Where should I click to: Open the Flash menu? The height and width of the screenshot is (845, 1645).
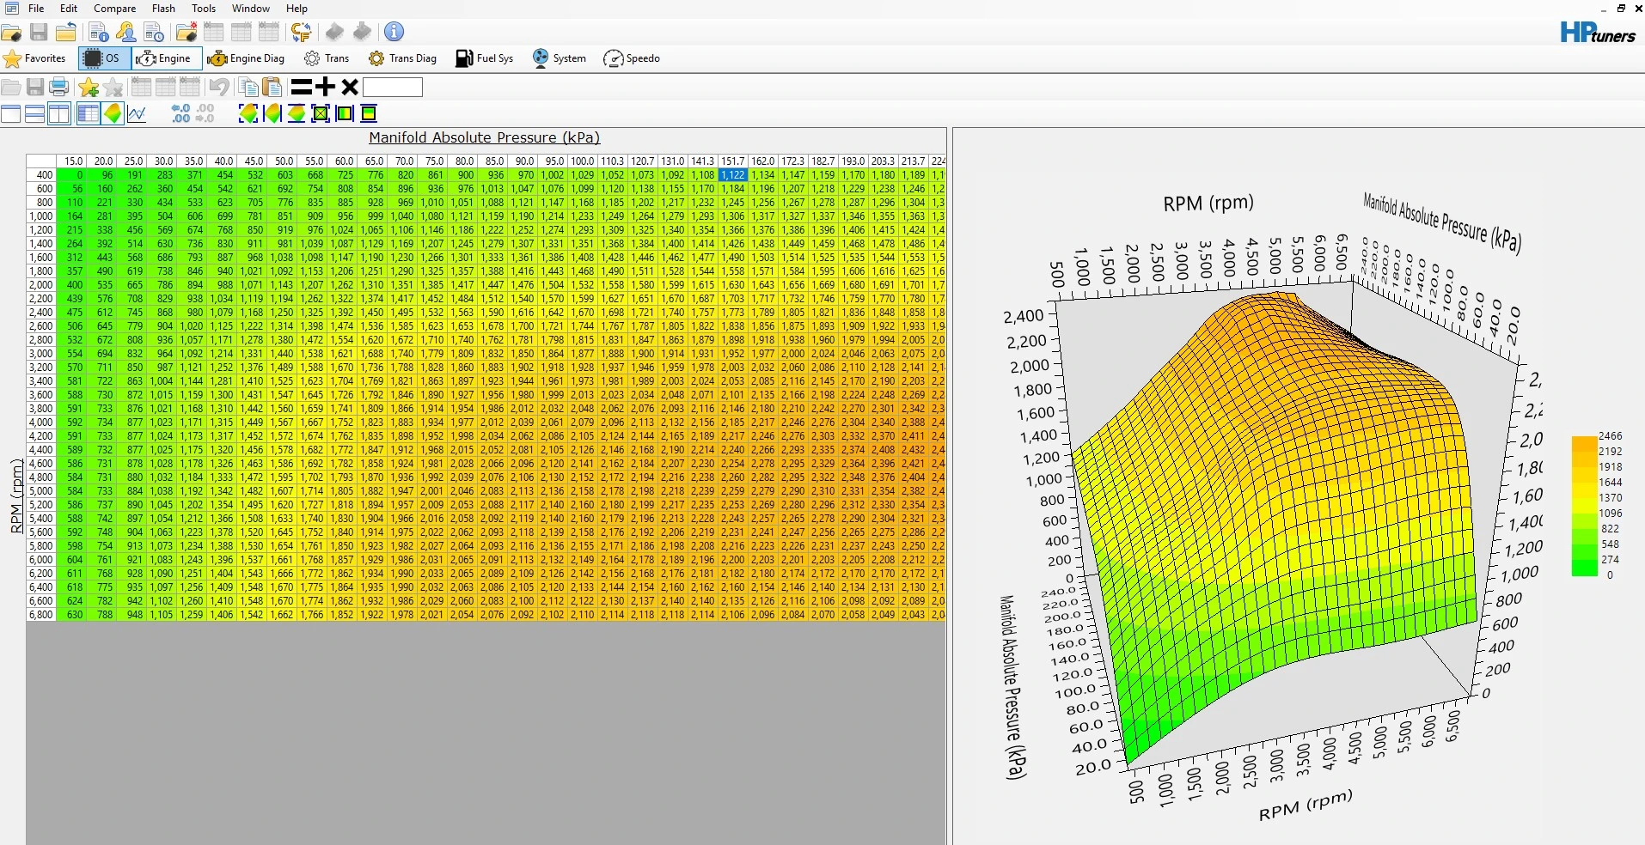tap(163, 9)
